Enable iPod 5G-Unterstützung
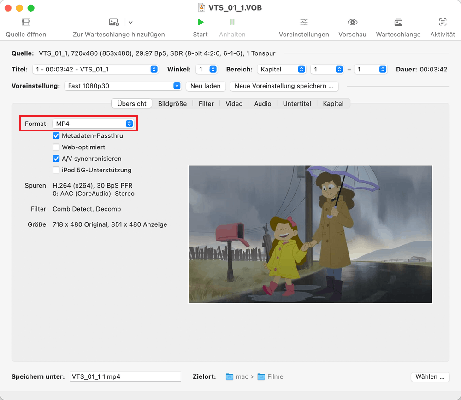Image resolution: width=461 pixels, height=400 pixels. pos(56,170)
